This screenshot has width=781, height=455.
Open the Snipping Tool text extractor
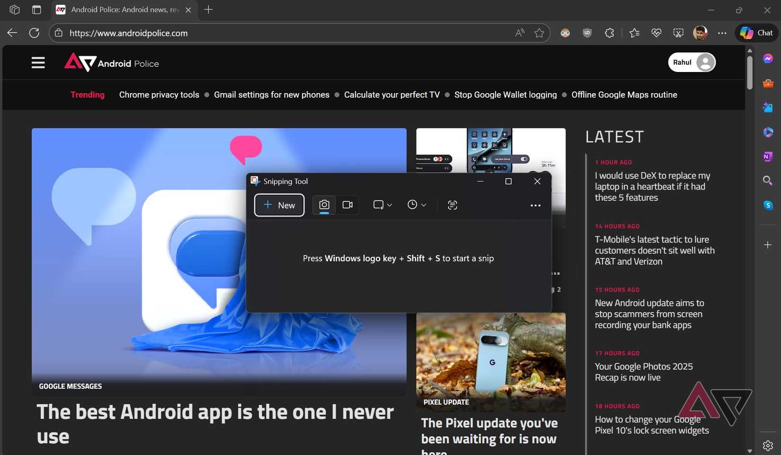452,205
